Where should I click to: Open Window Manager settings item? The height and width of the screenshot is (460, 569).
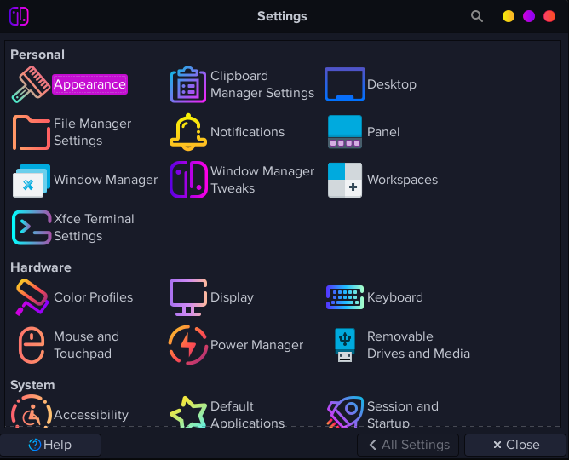pos(84,180)
